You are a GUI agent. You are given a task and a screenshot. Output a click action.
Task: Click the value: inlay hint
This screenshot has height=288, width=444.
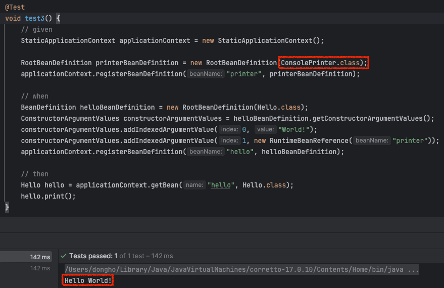click(265, 129)
